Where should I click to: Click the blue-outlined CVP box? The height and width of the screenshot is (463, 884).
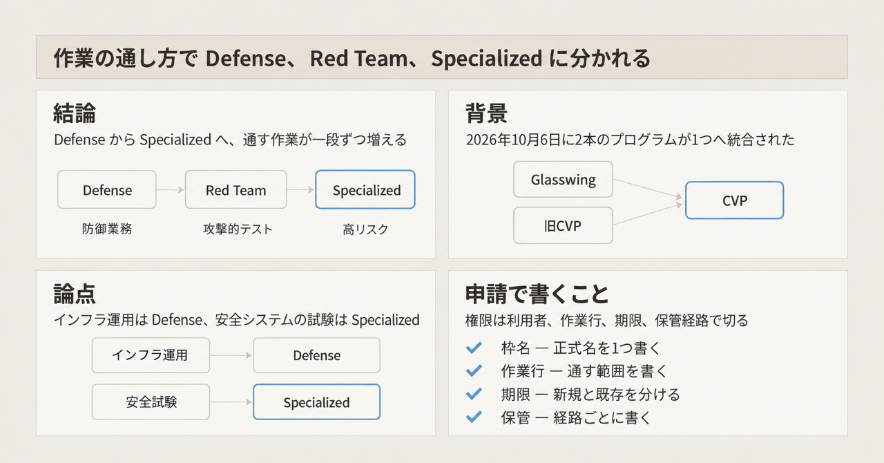[734, 200]
